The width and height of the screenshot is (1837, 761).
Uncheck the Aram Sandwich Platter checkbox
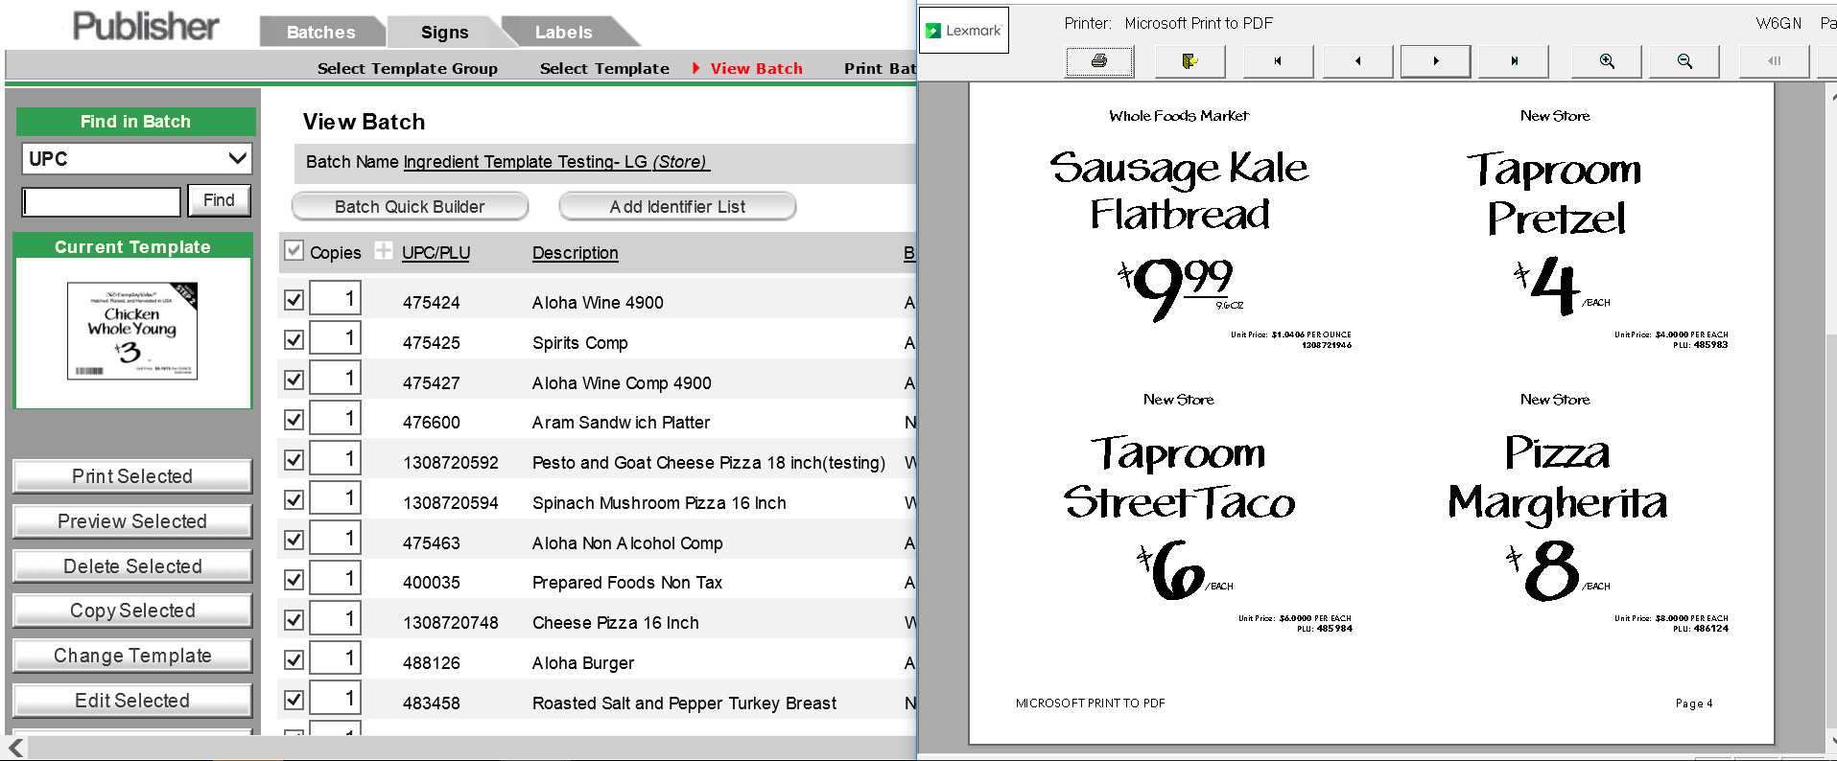(294, 420)
